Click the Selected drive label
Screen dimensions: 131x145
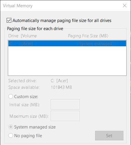[23, 81]
